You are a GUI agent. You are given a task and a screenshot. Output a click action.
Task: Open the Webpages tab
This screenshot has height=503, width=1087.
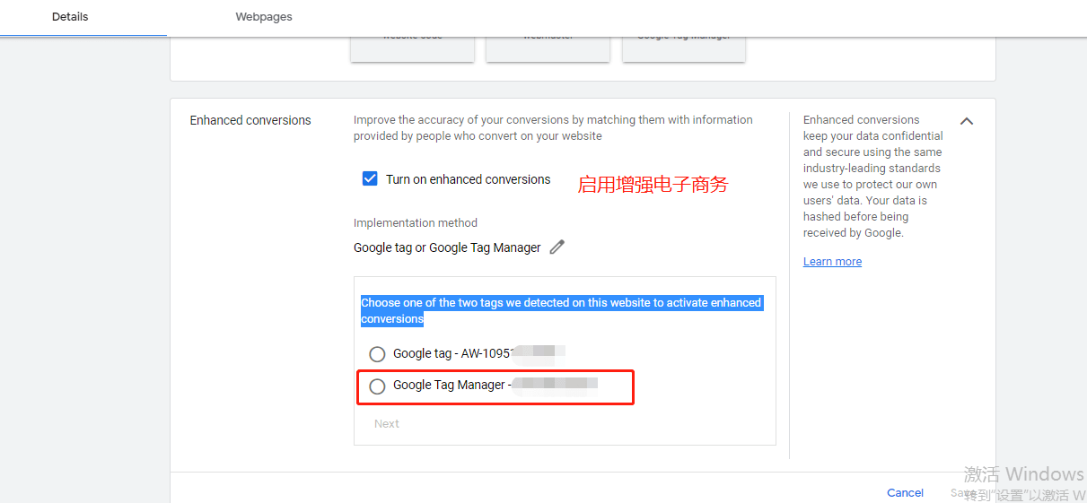[264, 17]
